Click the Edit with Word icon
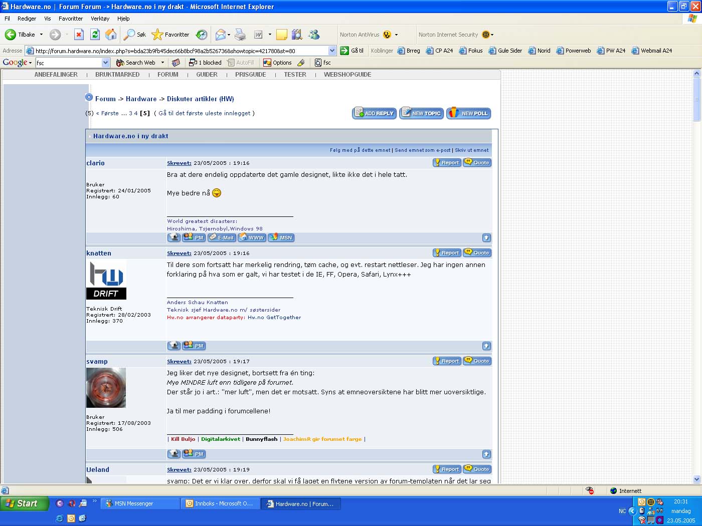Viewport: 702px width, 526px height. (258, 35)
